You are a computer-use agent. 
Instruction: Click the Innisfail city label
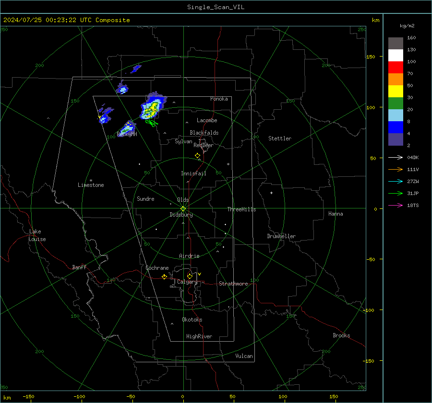193,173
